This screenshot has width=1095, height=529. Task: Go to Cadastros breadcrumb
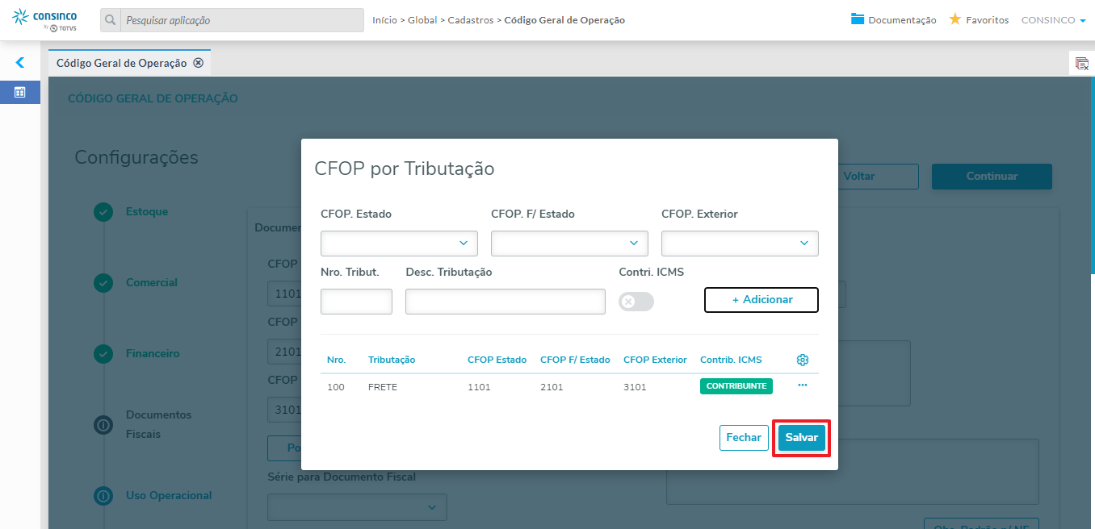coord(470,20)
